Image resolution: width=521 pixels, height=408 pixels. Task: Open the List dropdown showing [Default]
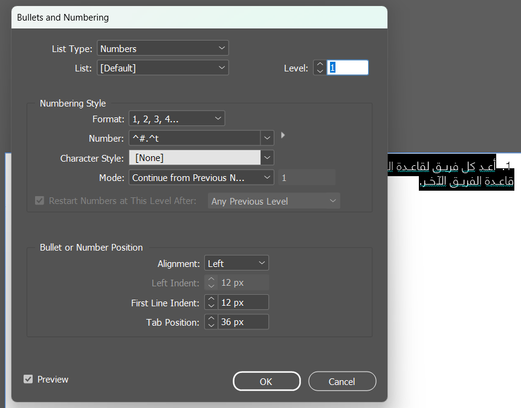pyautogui.click(x=163, y=68)
